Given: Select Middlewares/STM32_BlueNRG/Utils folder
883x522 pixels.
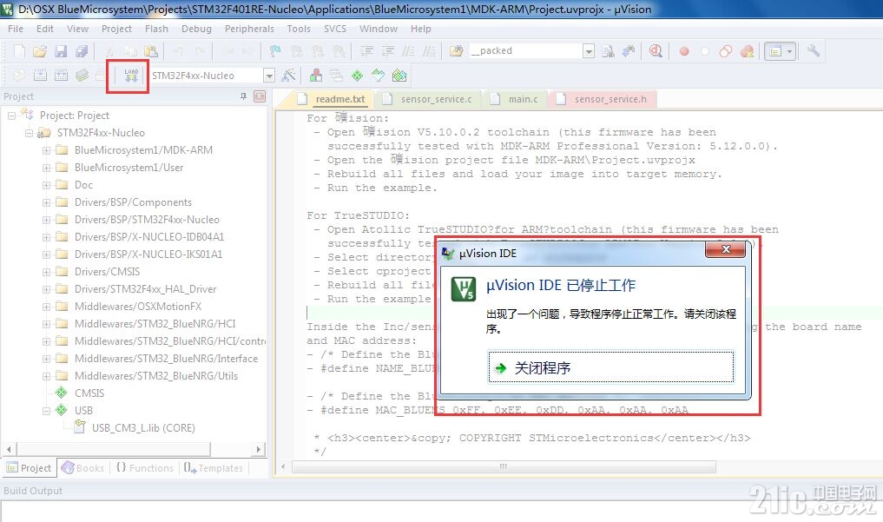Looking at the screenshot, I should [x=156, y=376].
